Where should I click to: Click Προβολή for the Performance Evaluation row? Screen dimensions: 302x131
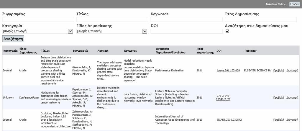click(279, 71)
